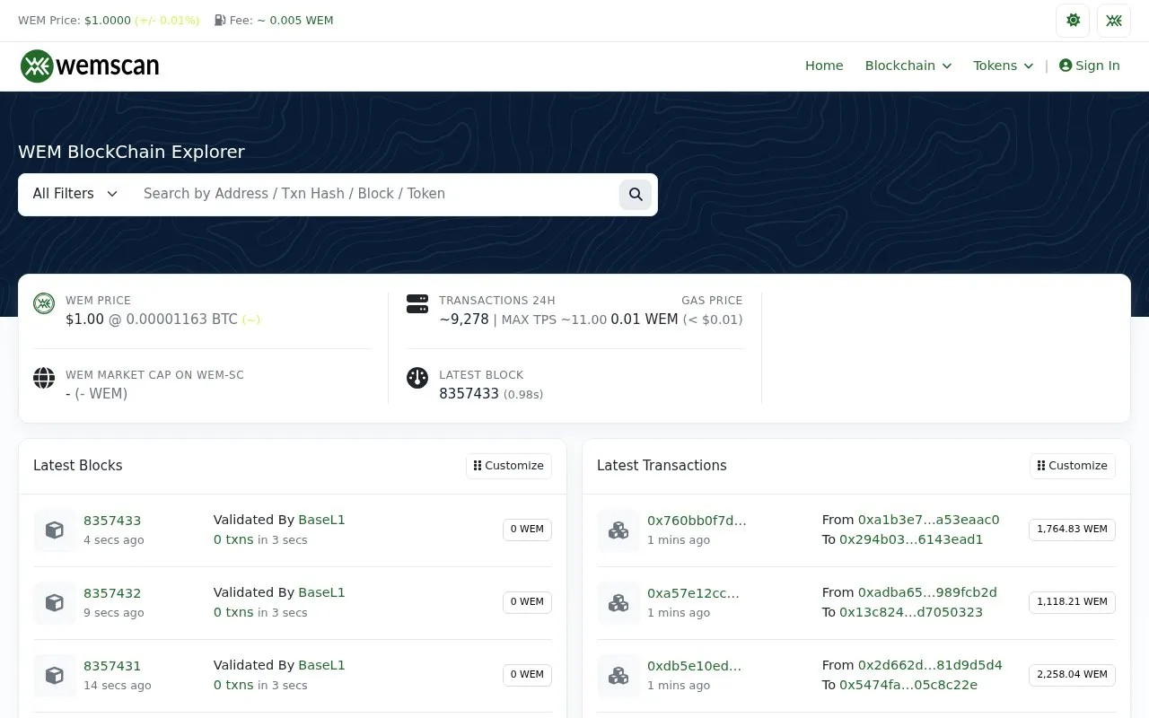Open recipient address 0x294b03…6143ead1
Screen dimensions: 1149x718
click(x=911, y=539)
